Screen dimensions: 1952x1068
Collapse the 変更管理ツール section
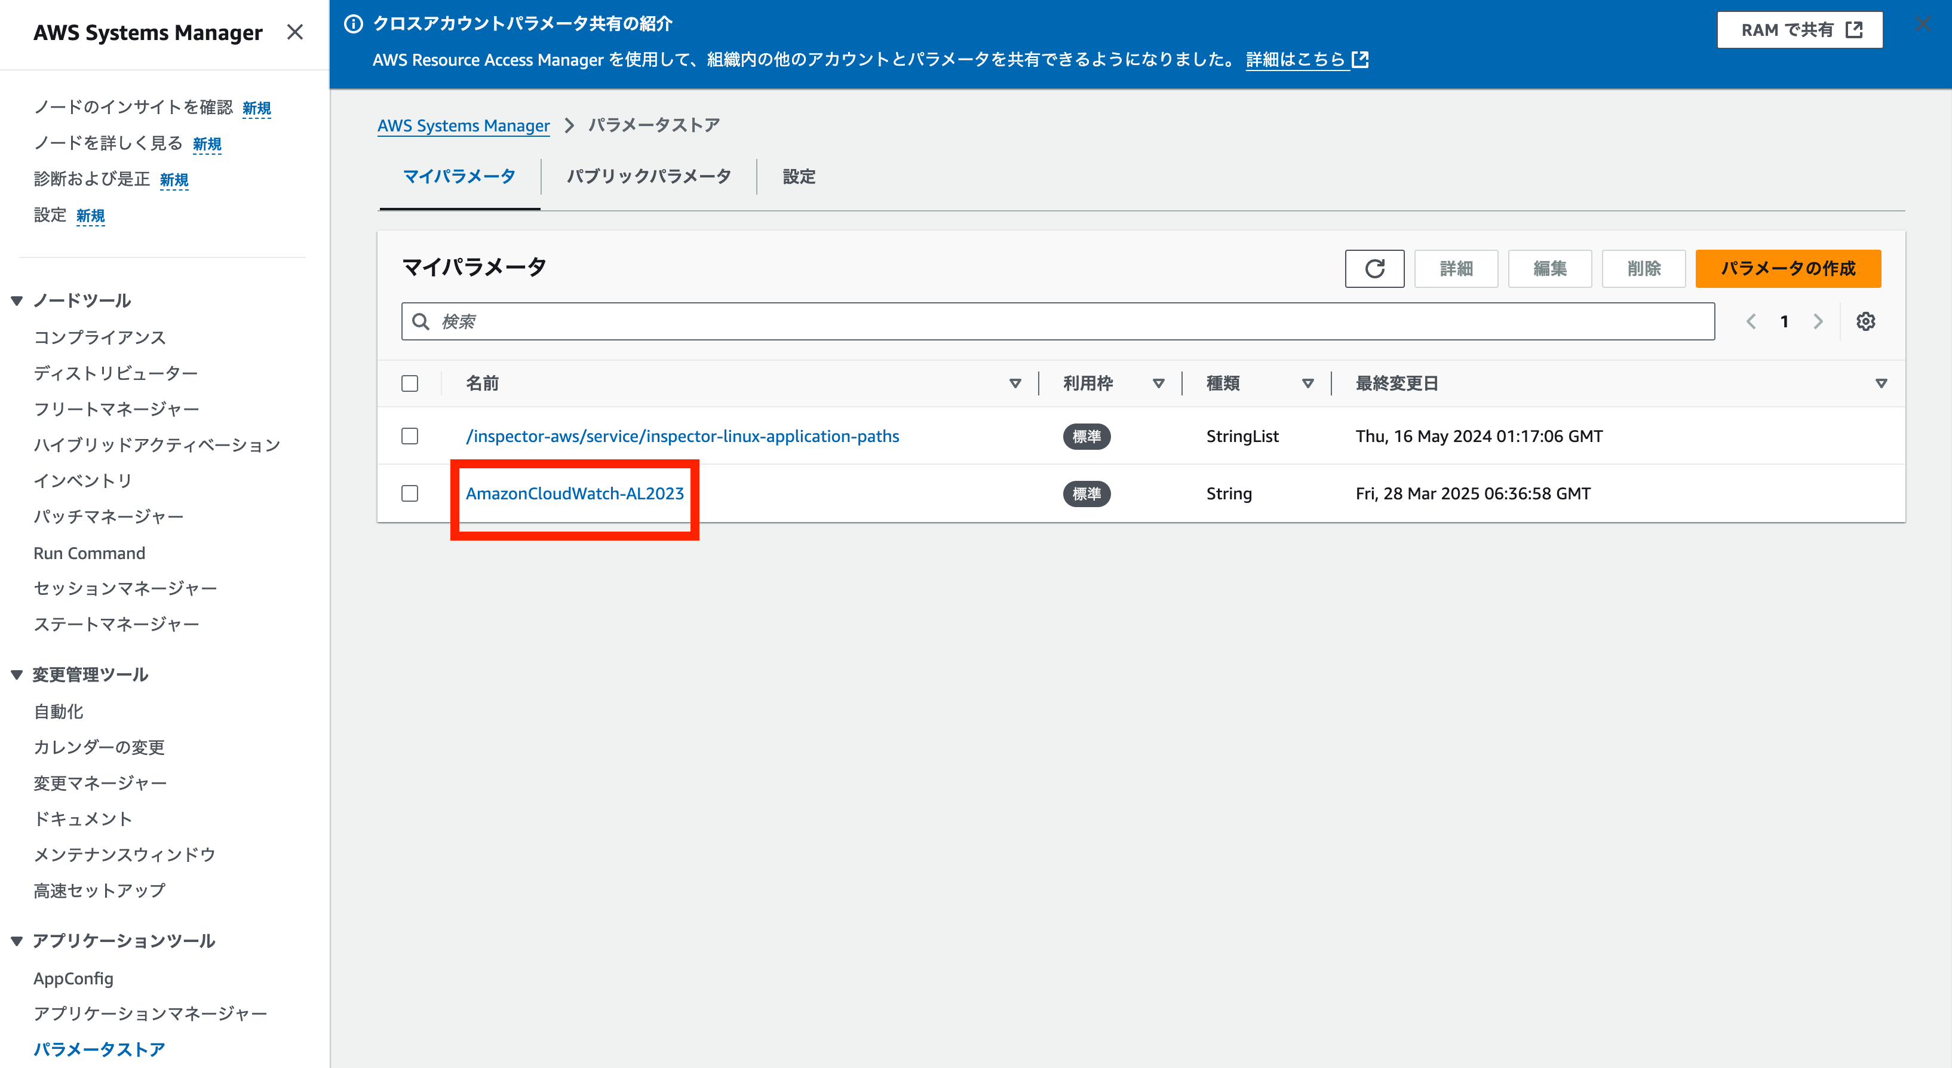click(x=17, y=674)
